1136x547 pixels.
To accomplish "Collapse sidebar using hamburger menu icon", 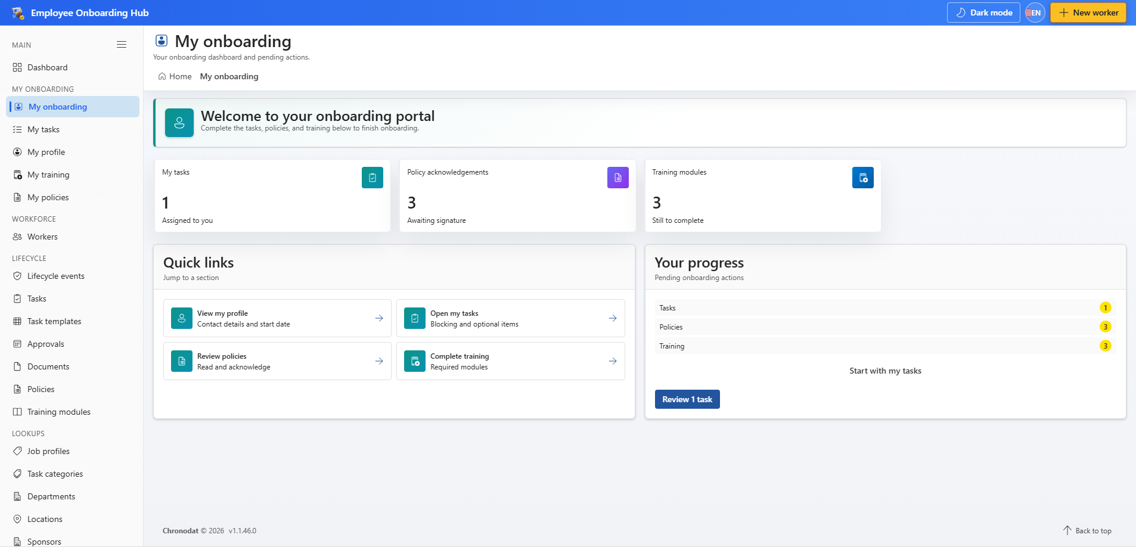I will pyautogui.click(x=122, y=45).
